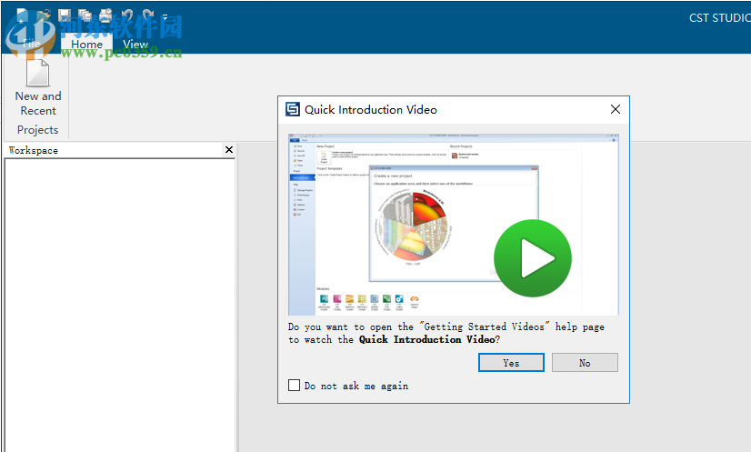The height and width of the screenshot is (452, 751).
Task: Switch to the Home ribbon tab
Action: tap(86, 44)
